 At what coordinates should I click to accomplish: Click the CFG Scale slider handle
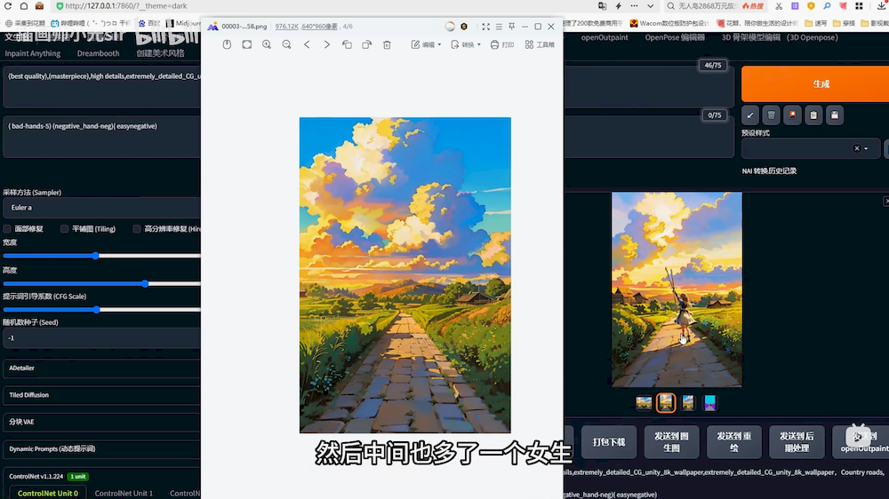[x=96, y=310]
